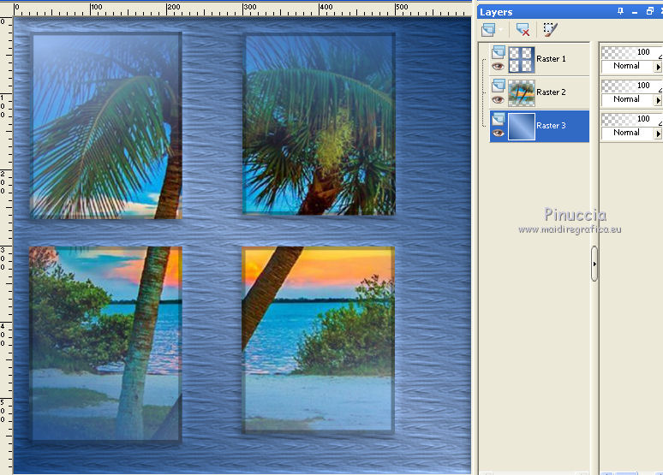Image resolution: width=663 pixels, height=475 pixels.
Task: Adjust Raster 1 opacity slider
Action: tap(631, 52)
